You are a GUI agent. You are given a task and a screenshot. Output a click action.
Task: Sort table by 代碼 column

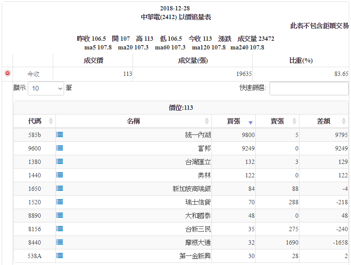35,121
